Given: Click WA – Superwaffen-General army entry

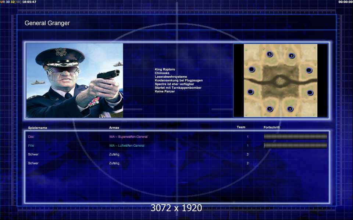Looking at the screenshot, I should (128, 137).
